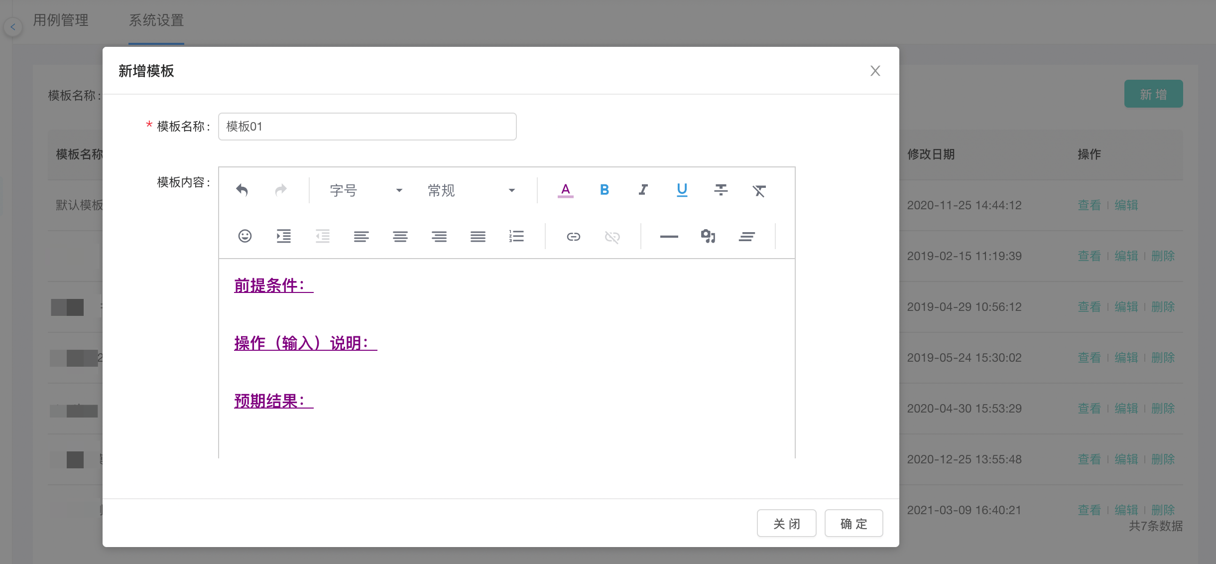Click the date 2020-11-25 14:44:12

pos(964,205)
